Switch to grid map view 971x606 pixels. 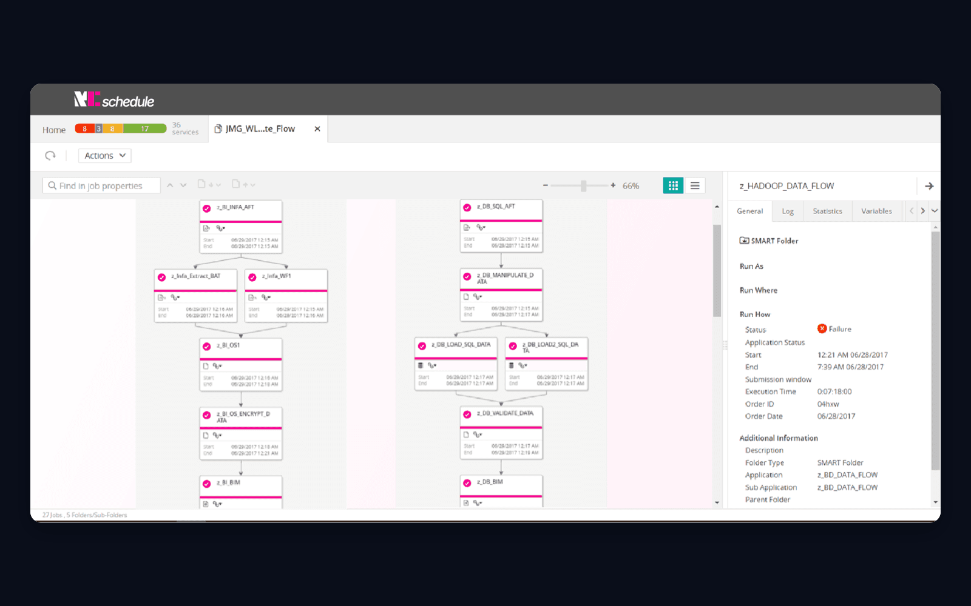point(673,185)
